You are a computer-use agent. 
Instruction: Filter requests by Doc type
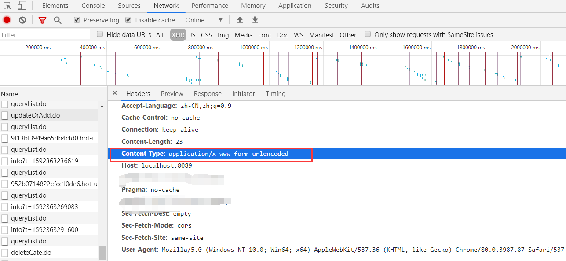283,35
